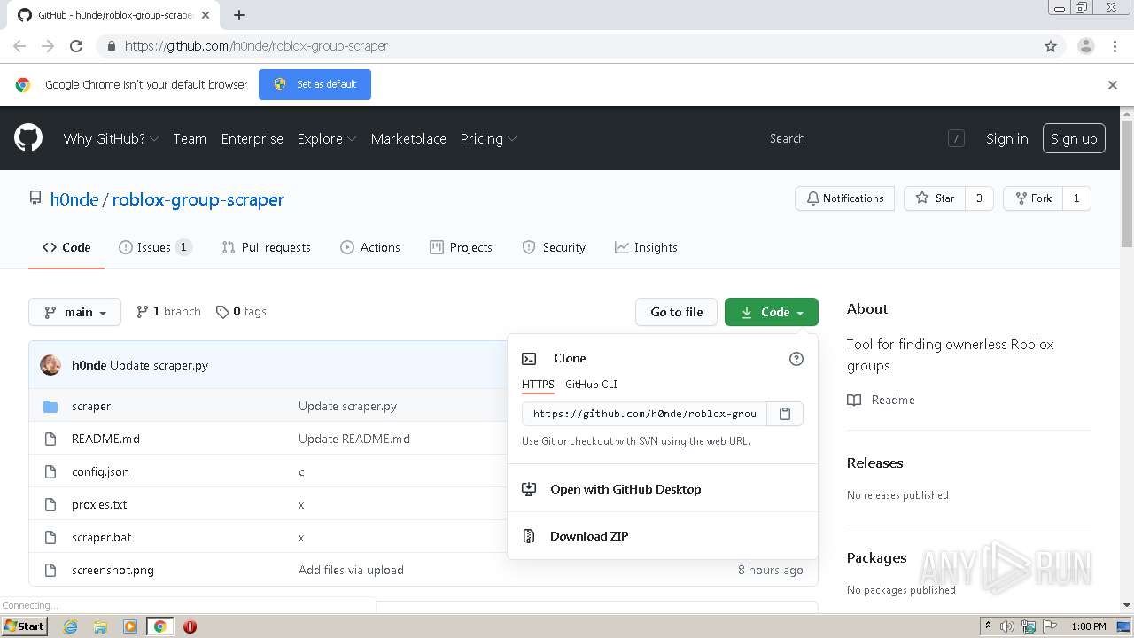Viewport: 1134px width, 638px height.
Task: Click the Go to file button
Action: (x=676, y=312)
